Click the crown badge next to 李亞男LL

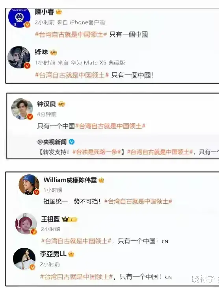tap(71, 254)
